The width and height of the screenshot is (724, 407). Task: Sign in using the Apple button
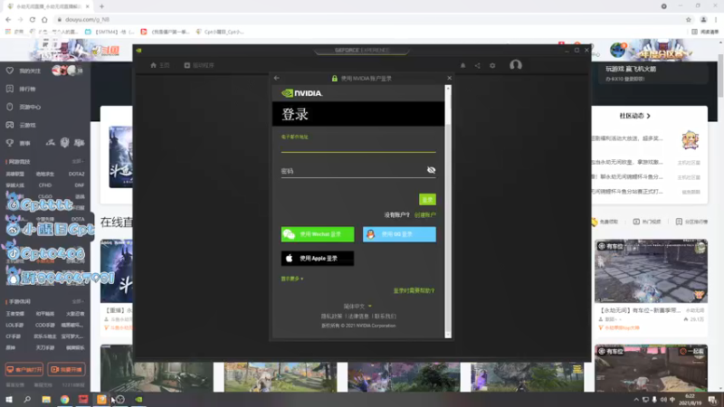point(318,259)
